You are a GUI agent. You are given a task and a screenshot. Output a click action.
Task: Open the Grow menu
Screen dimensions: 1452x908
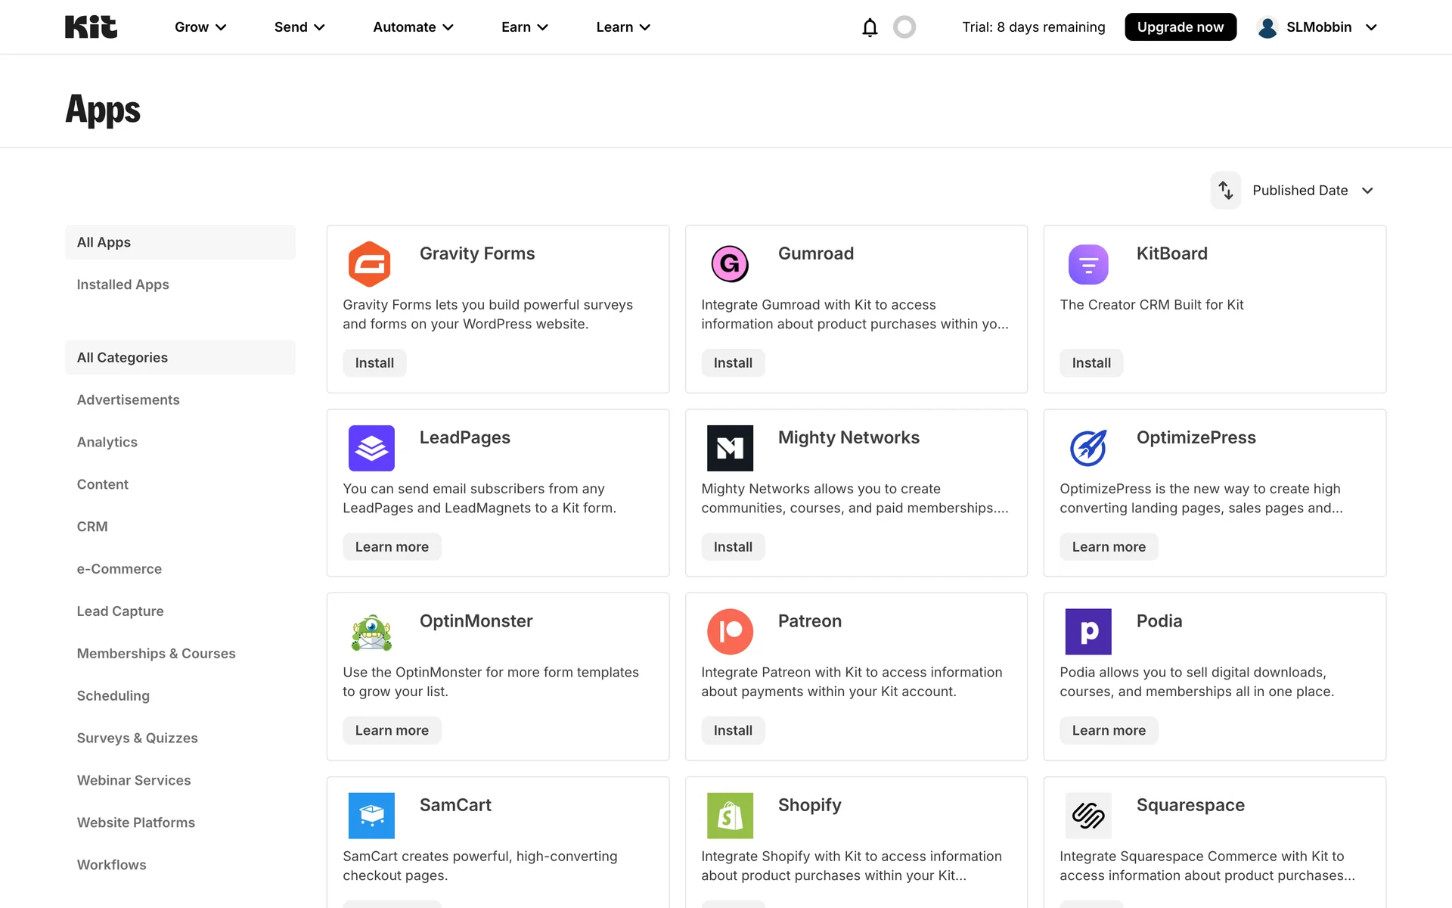200,27
